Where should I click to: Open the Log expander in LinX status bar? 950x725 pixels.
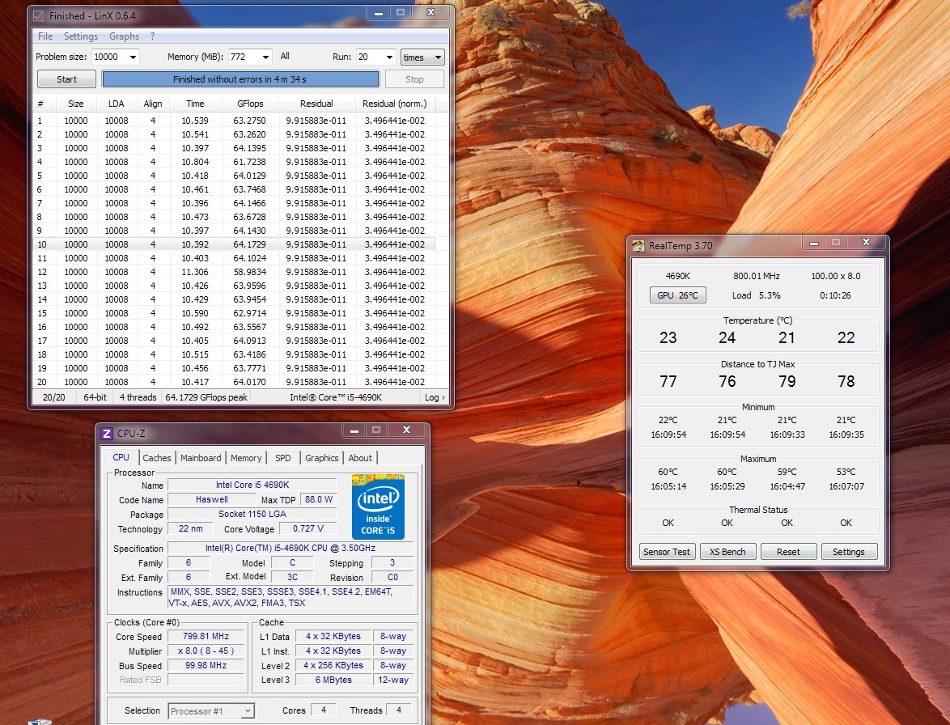tap(435, 397)
